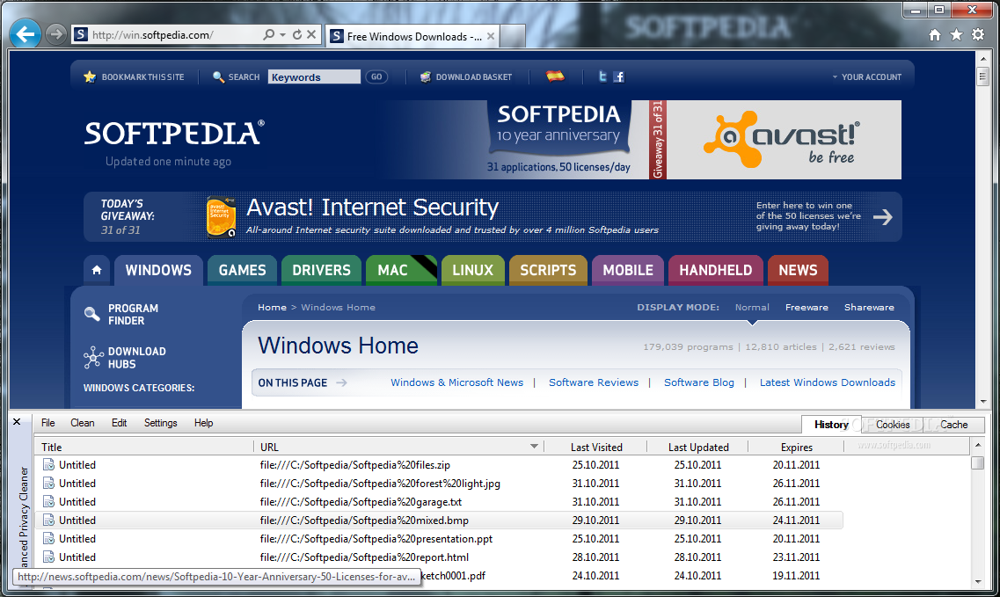Switch to the MAC section tab
This screenshot has height=597, width=1000.
[x=402, y=270]
